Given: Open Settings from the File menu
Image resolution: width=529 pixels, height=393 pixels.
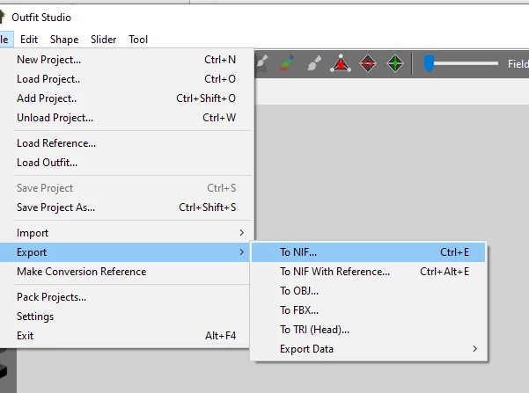Looking at the screenshot, I should [x=125, y=317].
